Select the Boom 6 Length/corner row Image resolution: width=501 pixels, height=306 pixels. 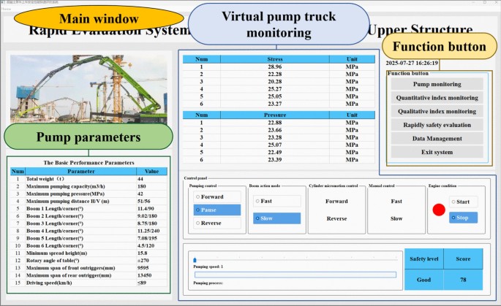tap(88, 245)
